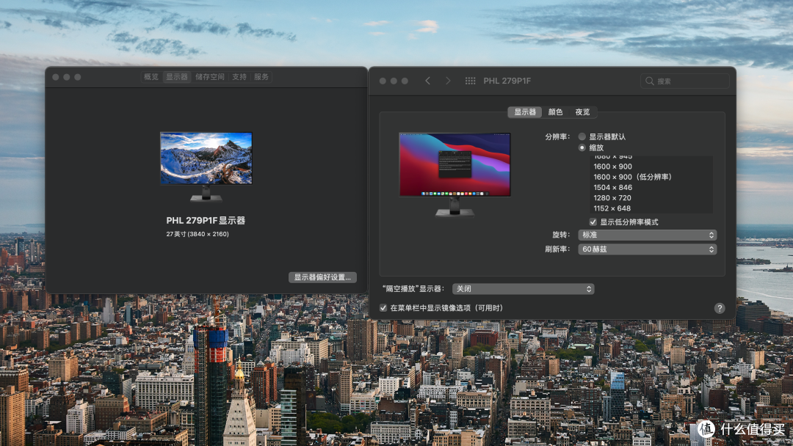793x446 pixels.
Task: Open the 旋转 rotation dropdown
Action: pyautogui.click(x=646, y=235)
